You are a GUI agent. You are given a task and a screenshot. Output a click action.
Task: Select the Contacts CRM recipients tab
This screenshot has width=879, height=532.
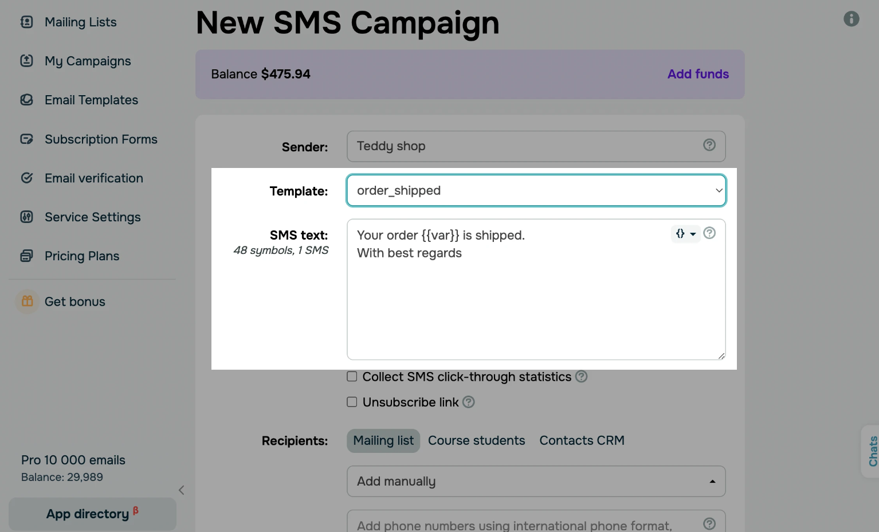(582, 440)
